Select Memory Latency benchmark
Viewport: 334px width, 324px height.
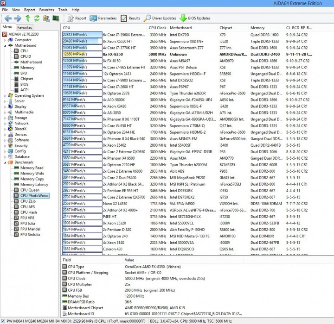[34, 185]
